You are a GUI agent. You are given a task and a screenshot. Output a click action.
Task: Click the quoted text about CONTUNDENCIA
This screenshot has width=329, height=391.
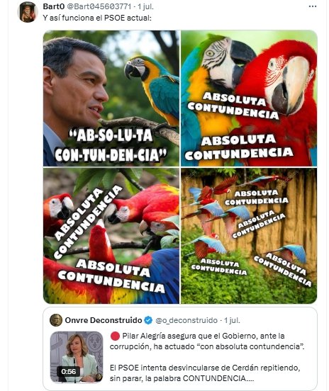(205, 373)
